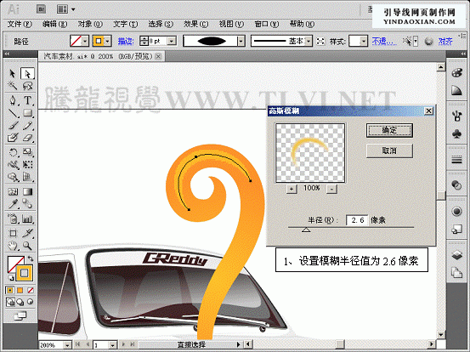
Task: Open the 文件(F) menu
Action: click(20, 24)
